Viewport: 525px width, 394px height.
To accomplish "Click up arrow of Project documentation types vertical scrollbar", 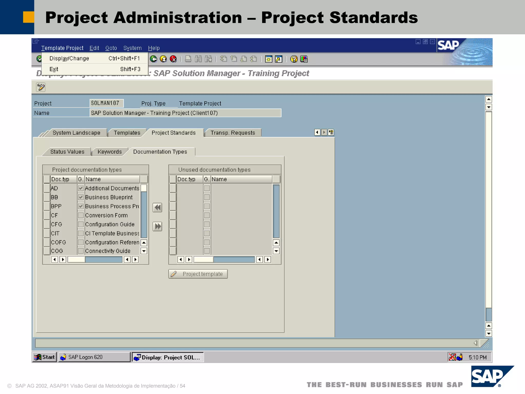I will (144, 243).
